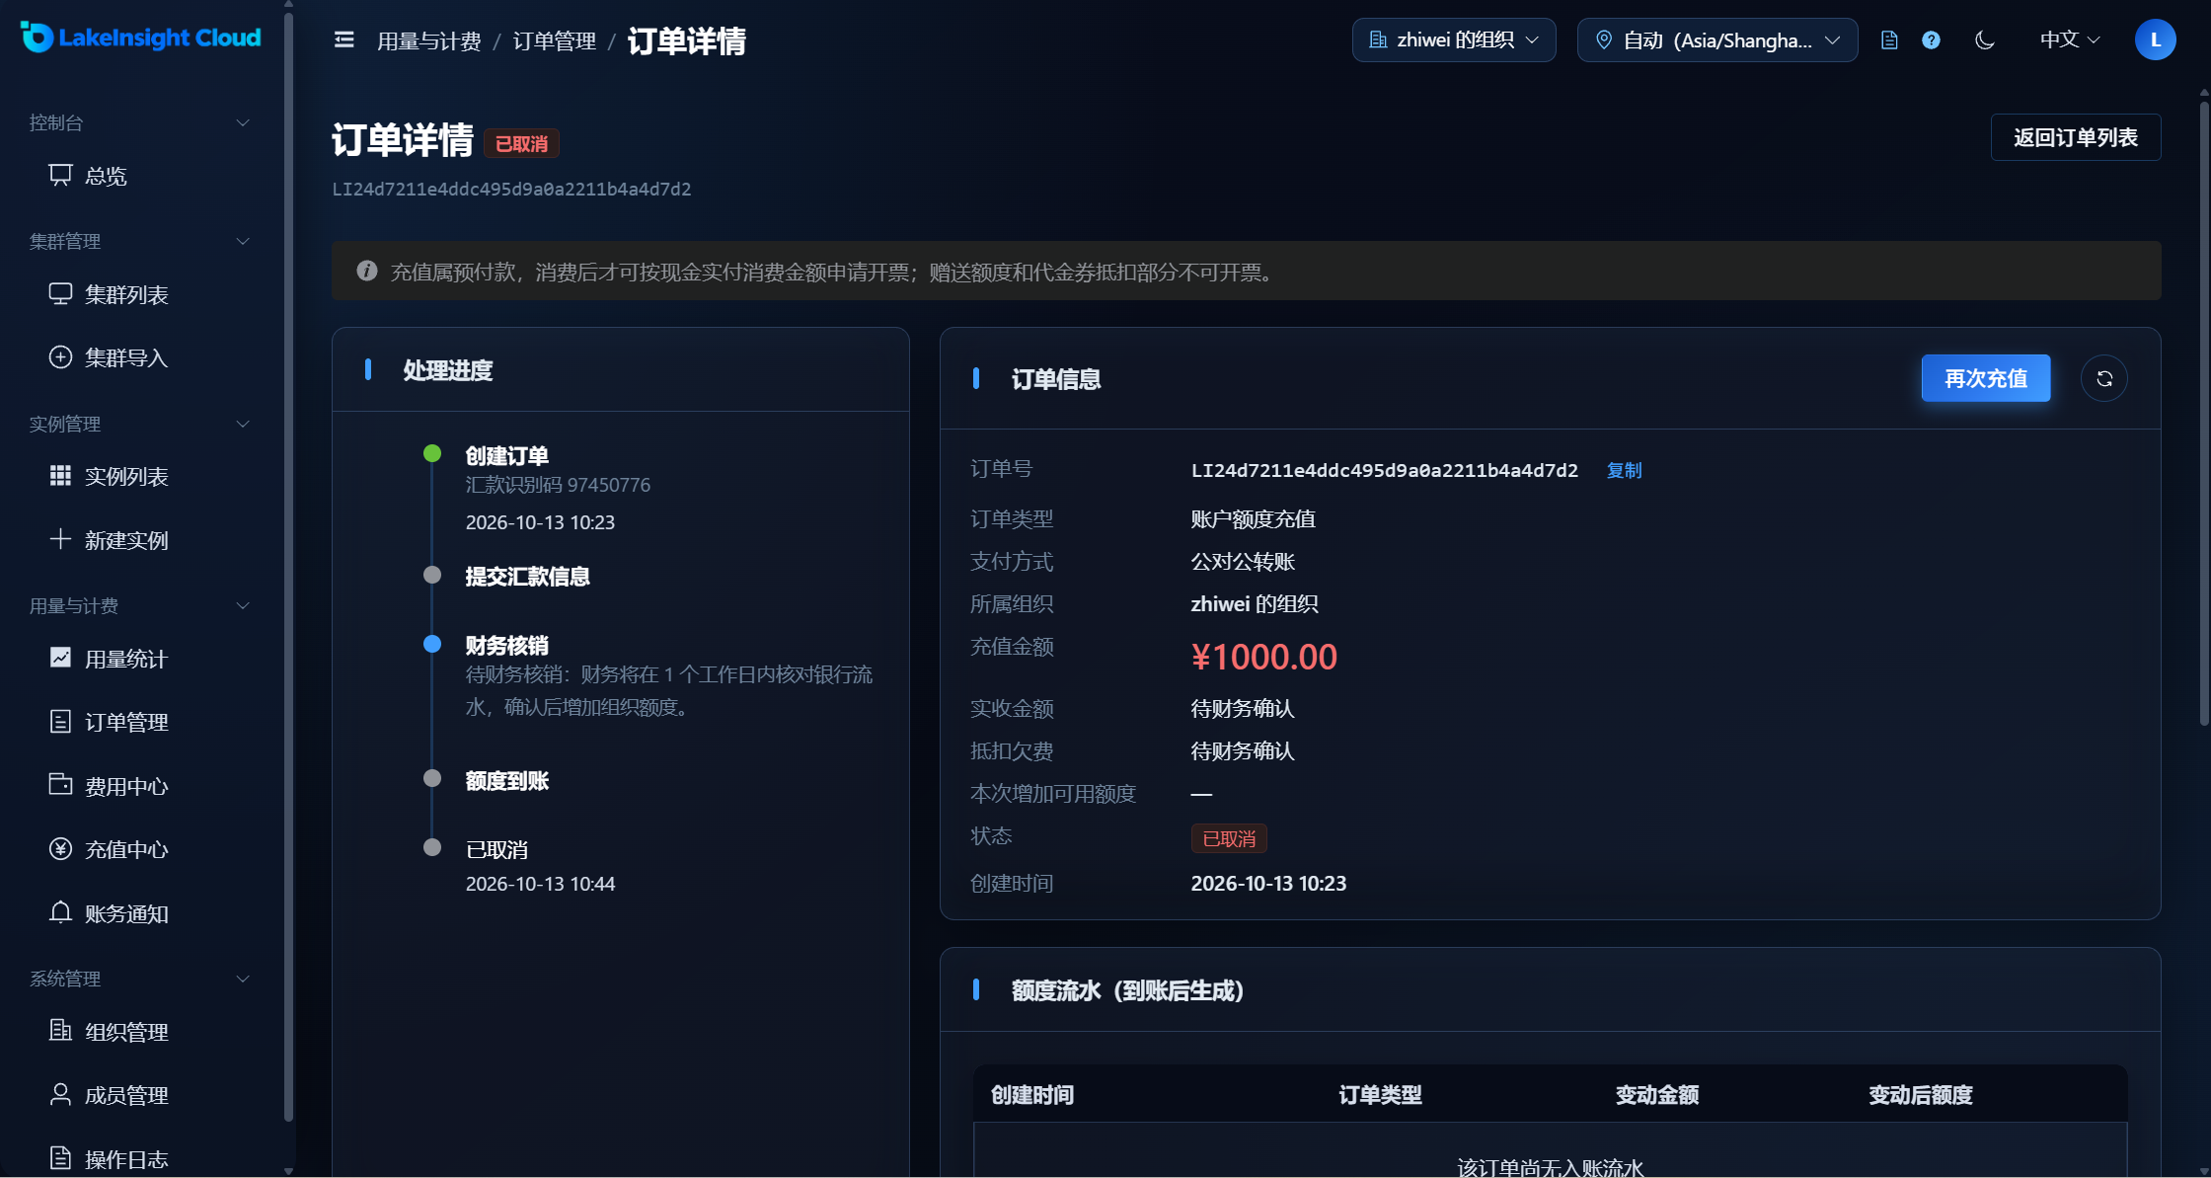This screenshot has width=2211, height=1178.
Task: Click 复制 link next to order number
Action: pyautogui.click(x=1624, y=470)
